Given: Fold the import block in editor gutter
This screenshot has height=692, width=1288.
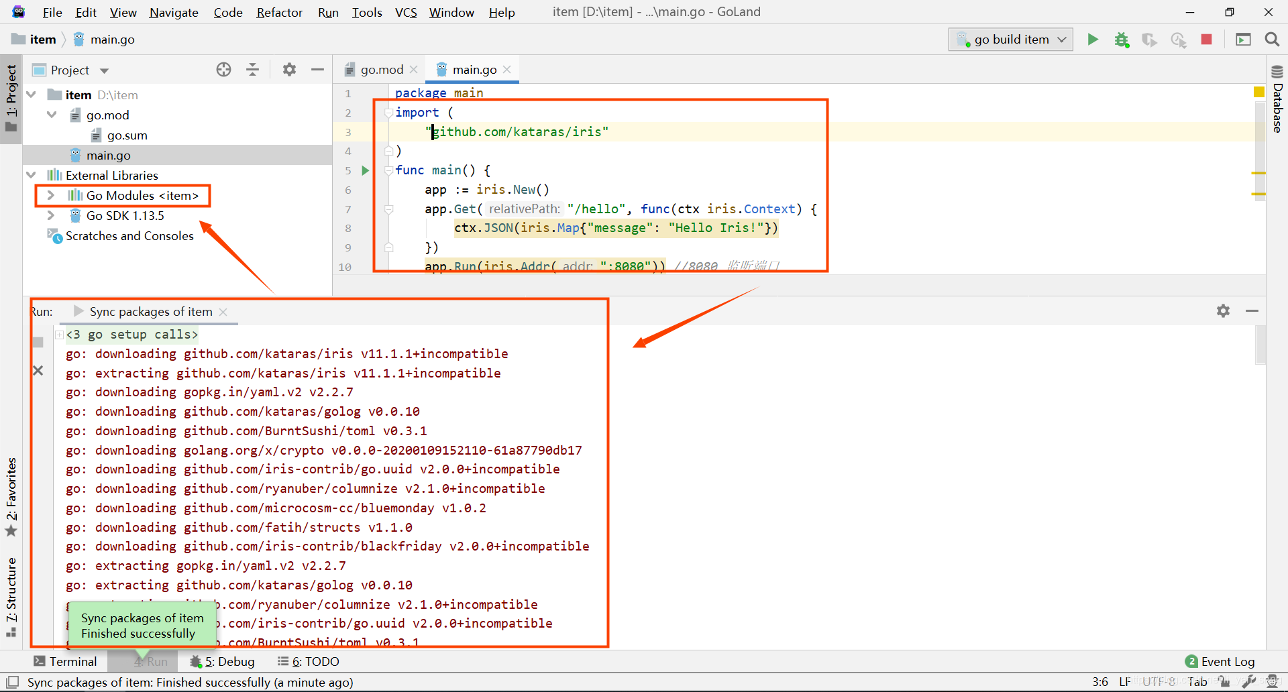Looking at the screenshot, I should 388,113.
